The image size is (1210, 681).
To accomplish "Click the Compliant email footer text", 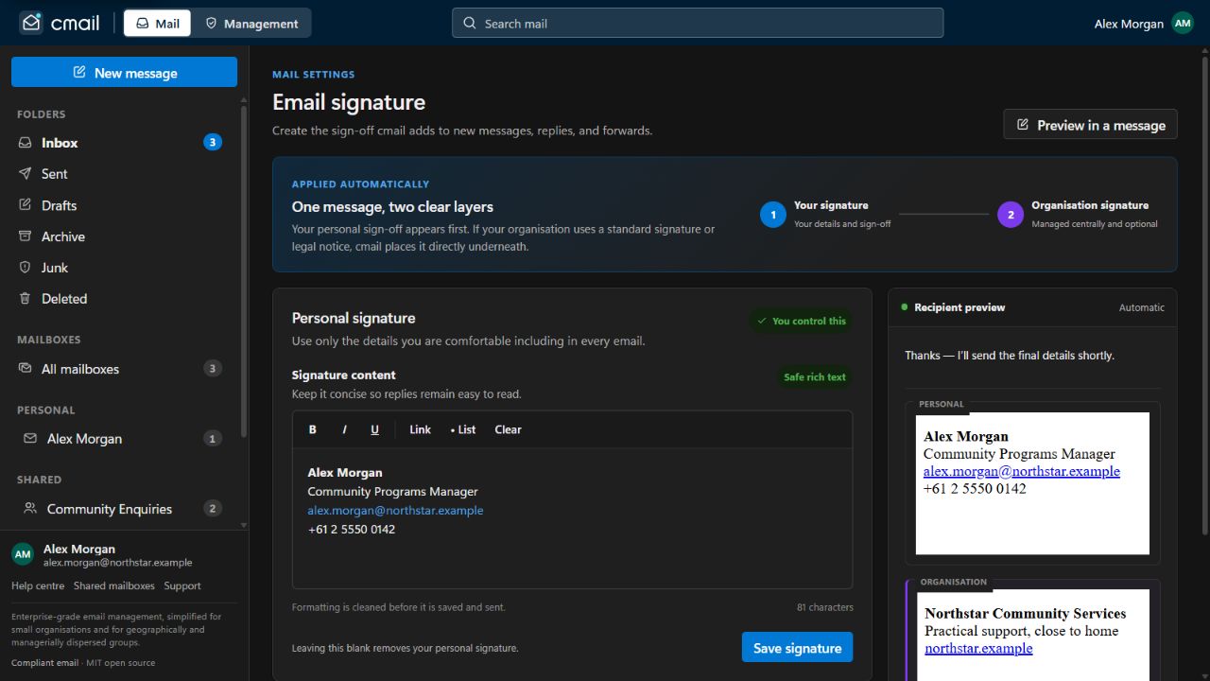I will pyautogui.click(x=44, y=663).
